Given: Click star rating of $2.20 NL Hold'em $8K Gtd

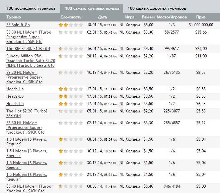Looking at the screenshot, I should (71, 73).
